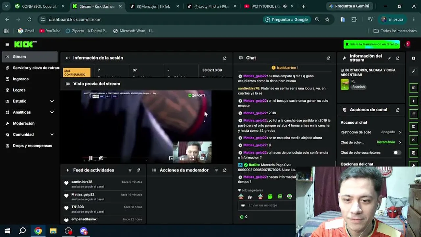Toggle the lightning bolt panel in right rail
The width and height of the screenshot is (421, 237).
coord(413,101)
